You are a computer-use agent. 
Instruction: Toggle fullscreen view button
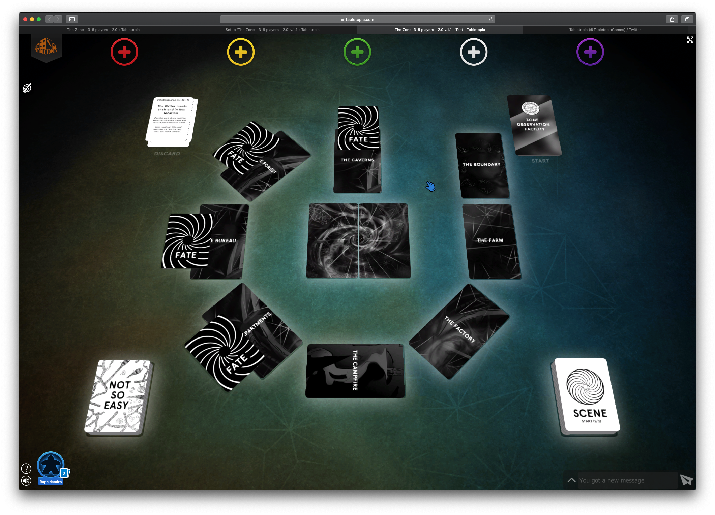690,40
